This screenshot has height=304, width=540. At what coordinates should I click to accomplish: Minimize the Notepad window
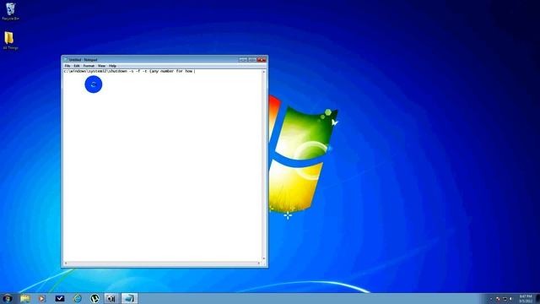[243, 60]
